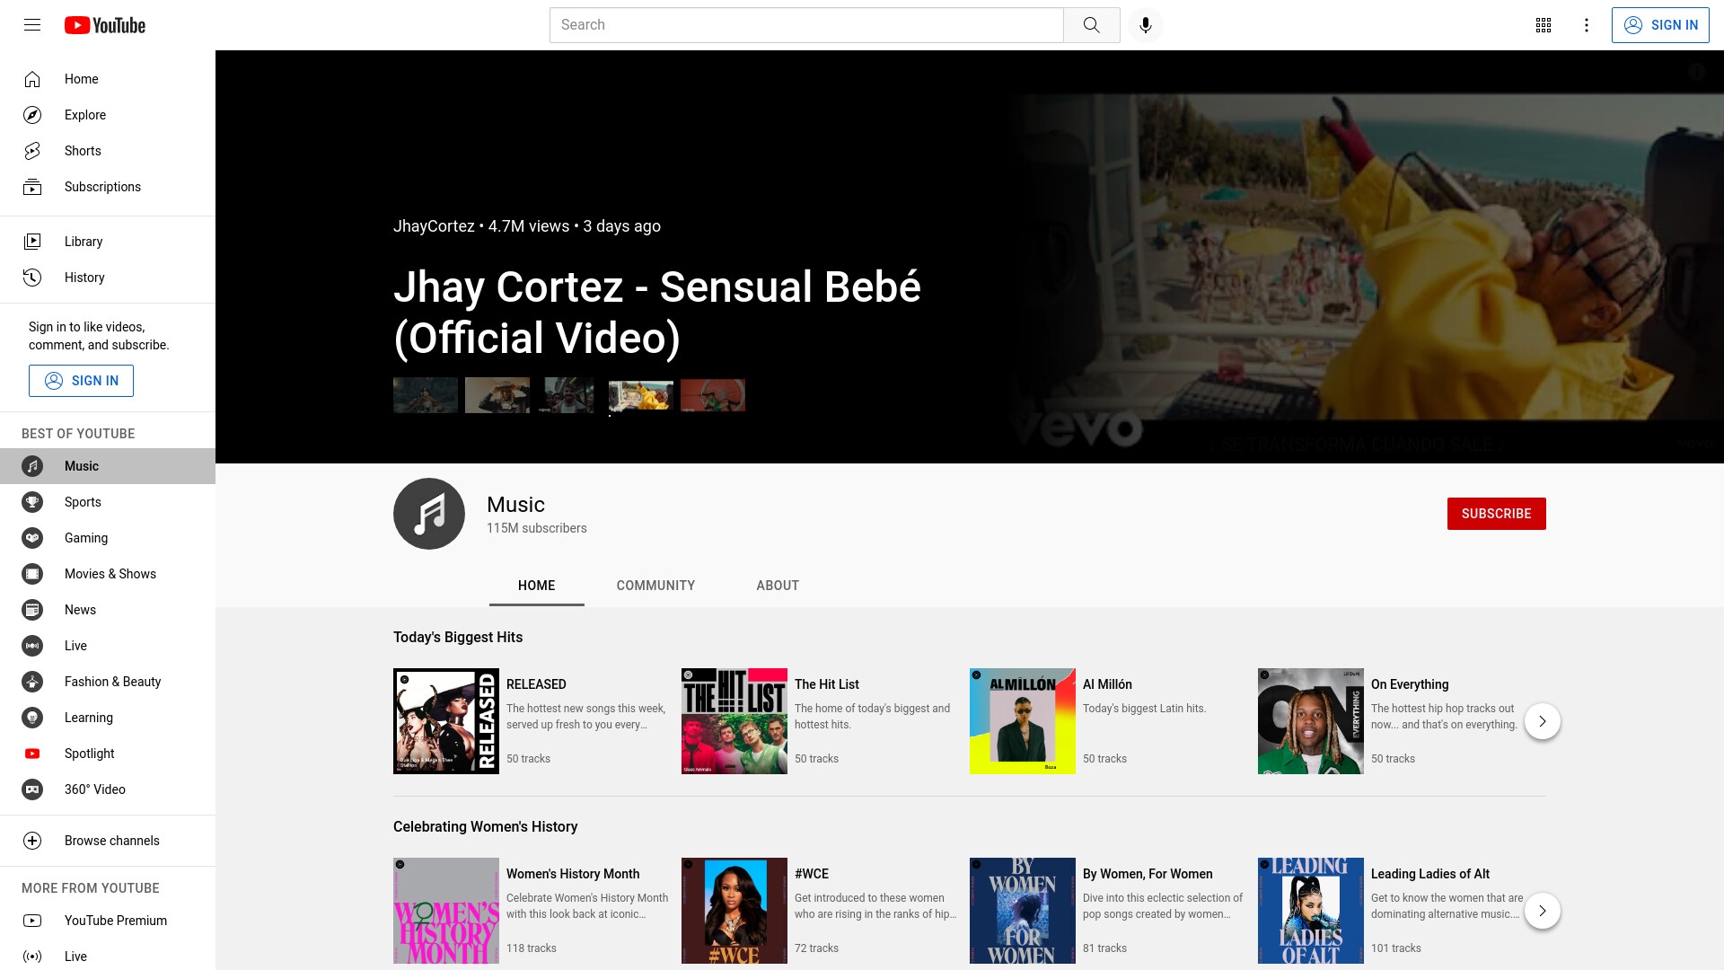
Task: Select the fifth red featured thumbnail
Action: pos(713,395)
